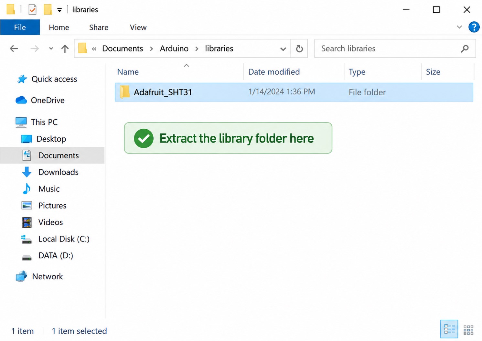
Task: Click the 1/14/2024 1:36 PM date cell
Action: (x=282, y=92)
